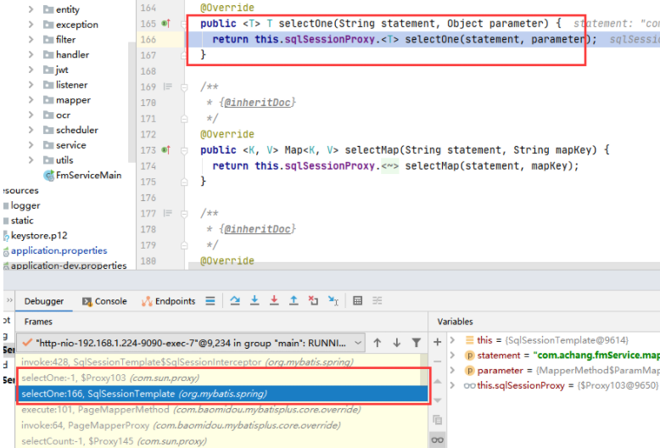Screen dimensions: 660x448
Task: Move to next frame with down arrow
Action: click(x=396, y=343)
